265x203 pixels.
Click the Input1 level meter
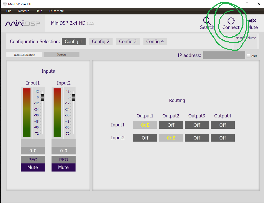tap(27, 113)
